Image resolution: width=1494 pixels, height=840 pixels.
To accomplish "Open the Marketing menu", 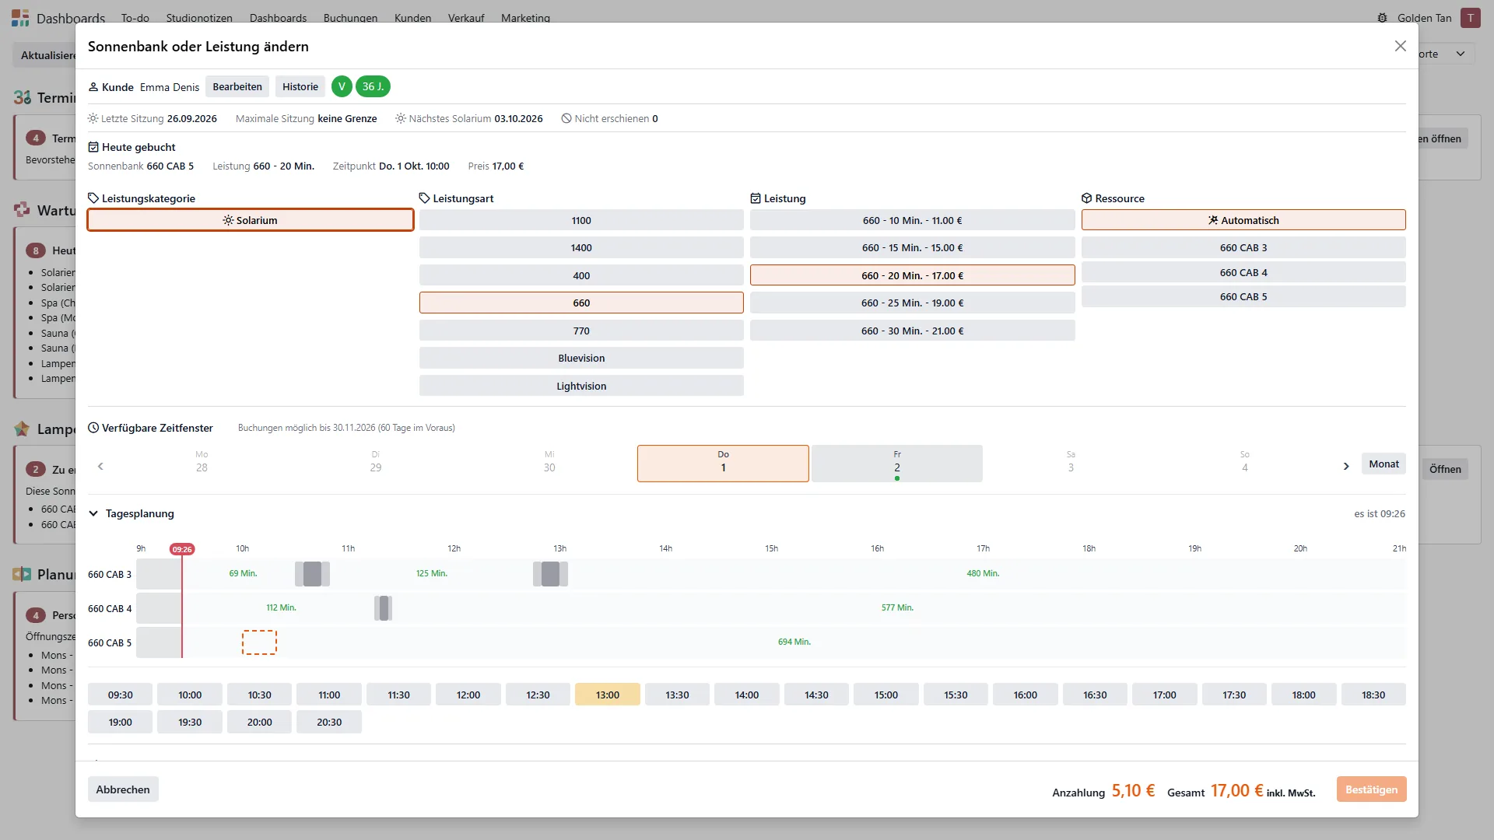I will [x=525, y=18].
